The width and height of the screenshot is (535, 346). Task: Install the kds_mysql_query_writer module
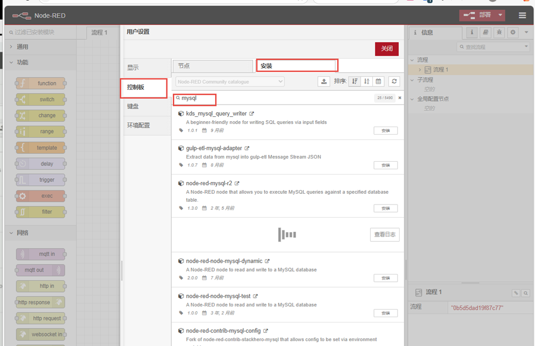pyautogui.click(x=386, y=131)
